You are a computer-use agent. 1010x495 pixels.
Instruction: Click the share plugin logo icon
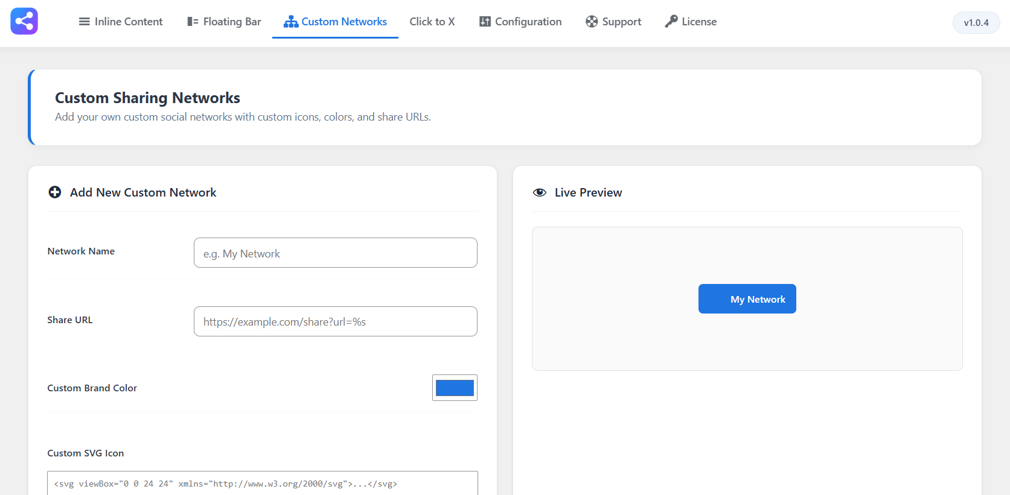click(24, 21)
